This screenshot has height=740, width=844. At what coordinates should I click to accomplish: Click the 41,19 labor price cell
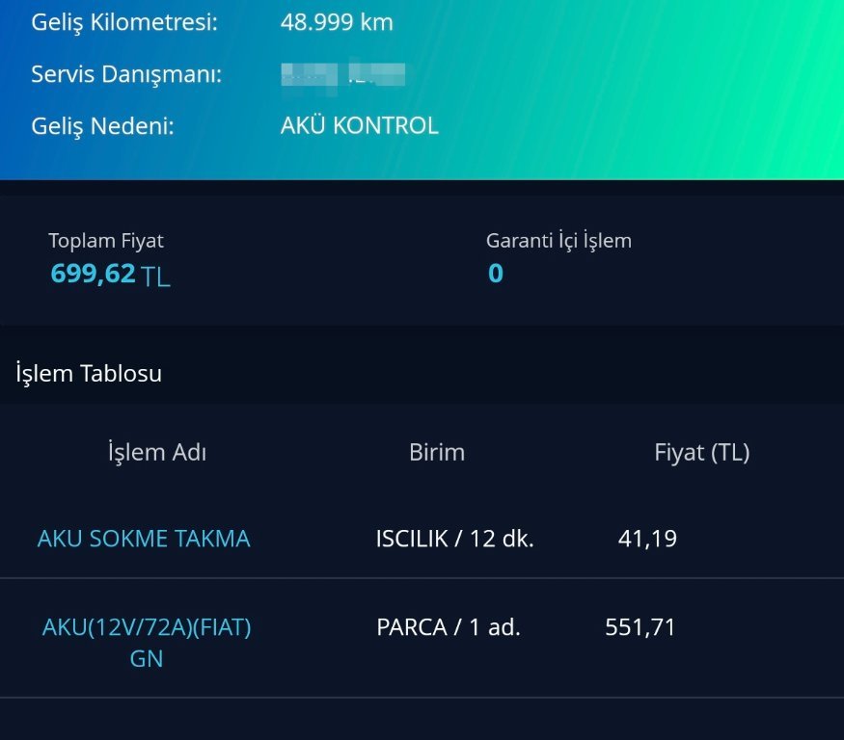tap(647, 539)
